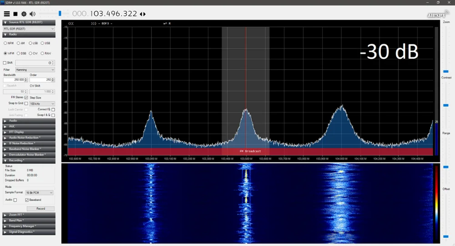Mute audio with the speaker icon
The width and height of the screenshot is (455, 246).
click(x=32, y=14)
